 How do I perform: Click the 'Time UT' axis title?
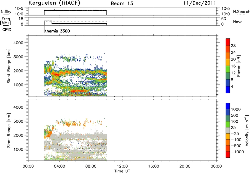click(122, 171)
